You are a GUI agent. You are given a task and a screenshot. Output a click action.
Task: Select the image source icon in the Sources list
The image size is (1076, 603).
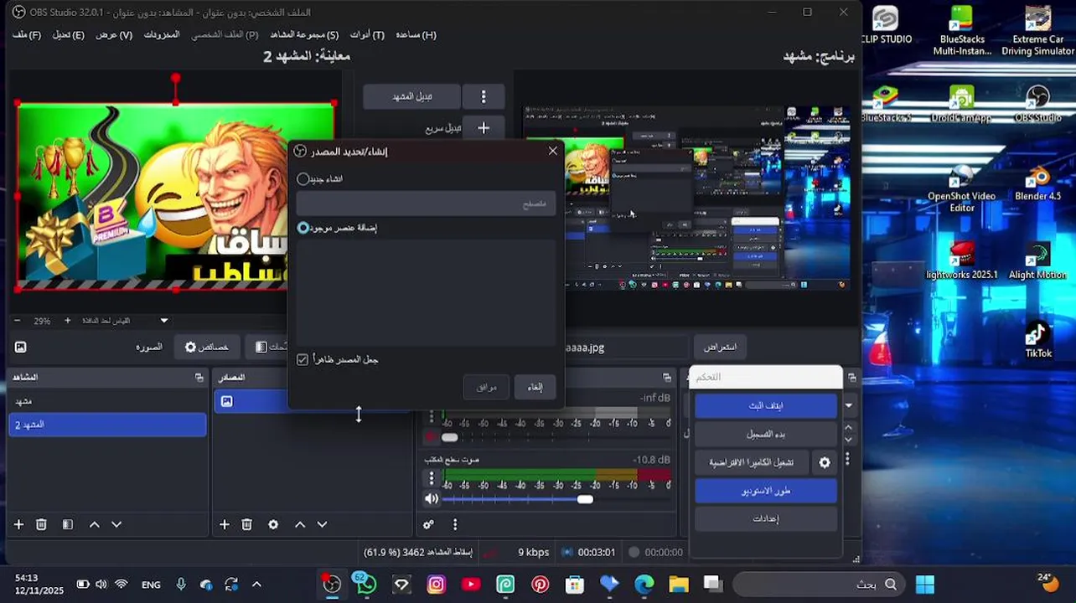pyautogui.click(x=226, y=401)
